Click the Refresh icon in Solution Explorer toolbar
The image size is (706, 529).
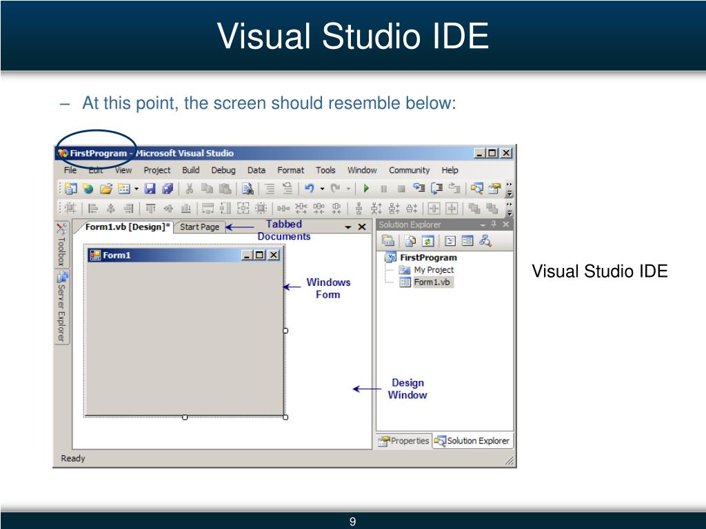(427, 241)
